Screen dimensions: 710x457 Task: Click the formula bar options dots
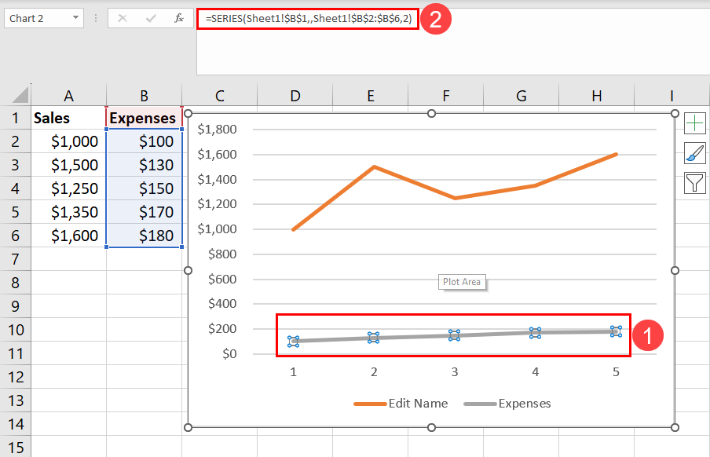tap(96, 18)
